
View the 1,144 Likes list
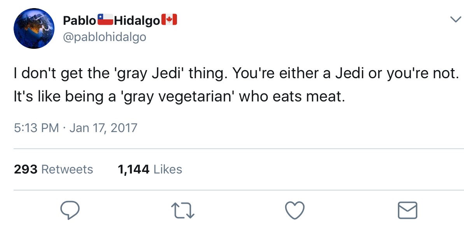tap(149, 169)
